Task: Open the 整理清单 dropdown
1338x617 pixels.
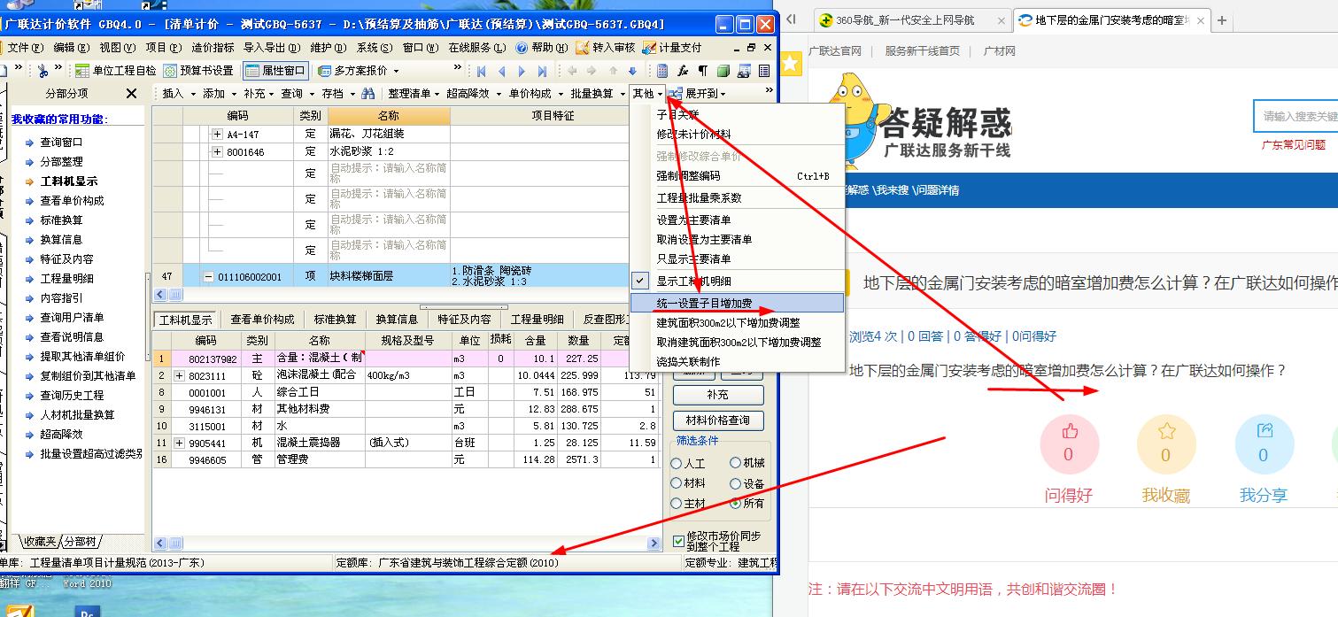Action: (414, 93)
